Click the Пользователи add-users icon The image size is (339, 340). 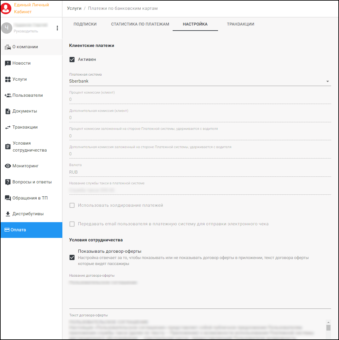point(8,95)
